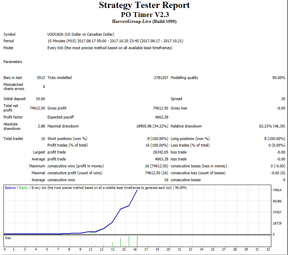Click the green size bar at trade 15
288x255 pixels.
tap(129, 241)
